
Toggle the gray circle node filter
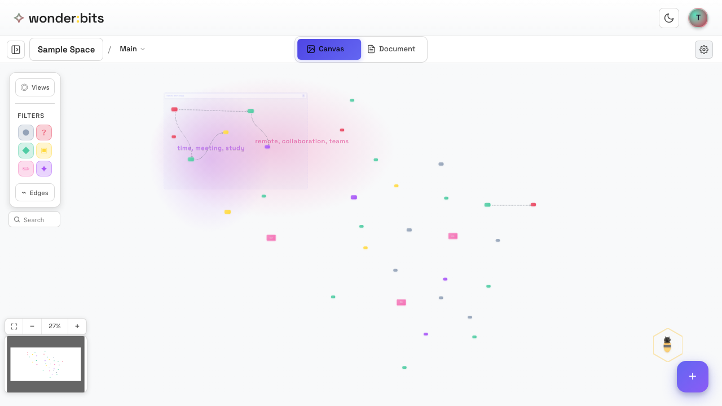click(26, 133)
